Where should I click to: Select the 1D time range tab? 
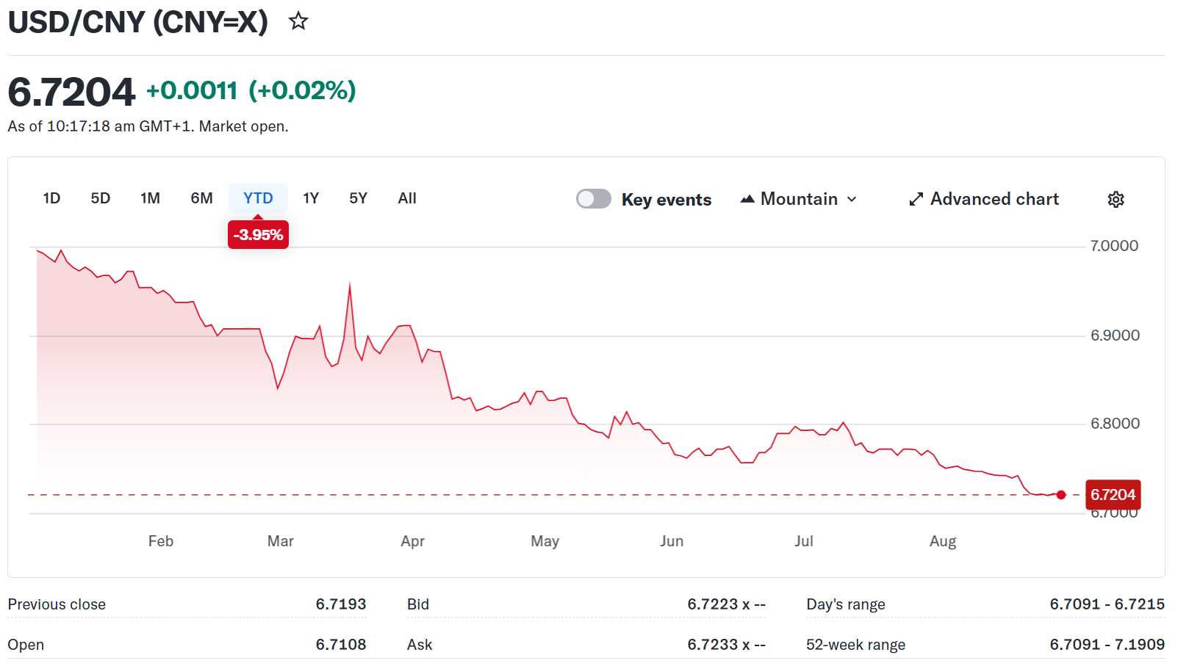tap(51, 198)
